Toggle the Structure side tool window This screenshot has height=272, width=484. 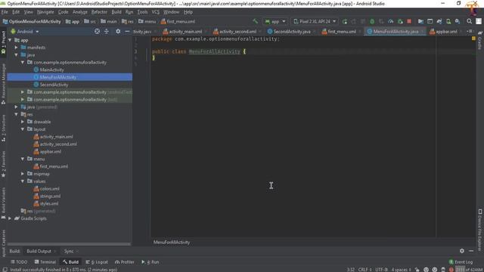point(3,128)
